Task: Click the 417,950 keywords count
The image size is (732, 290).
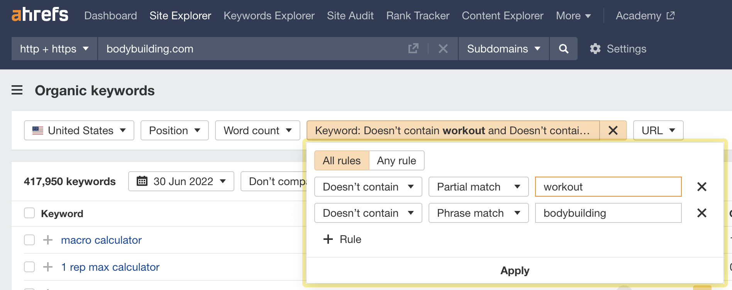Action: (69, 181)
